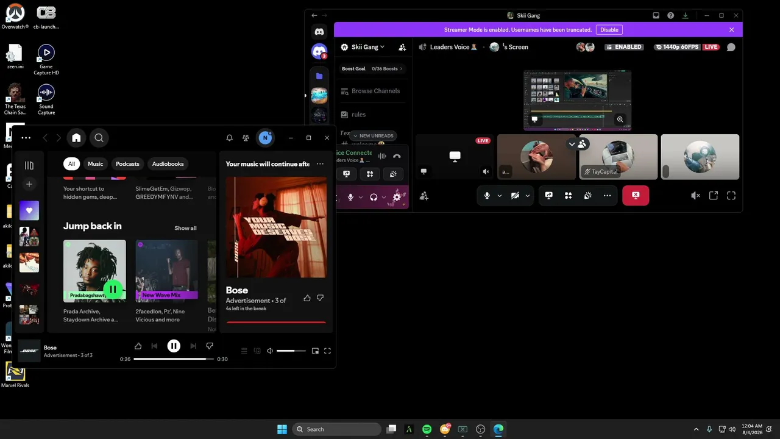Screen dimensions: 780x439
Task: Open Spotify profile avatar N
Action: click(264, 138)
